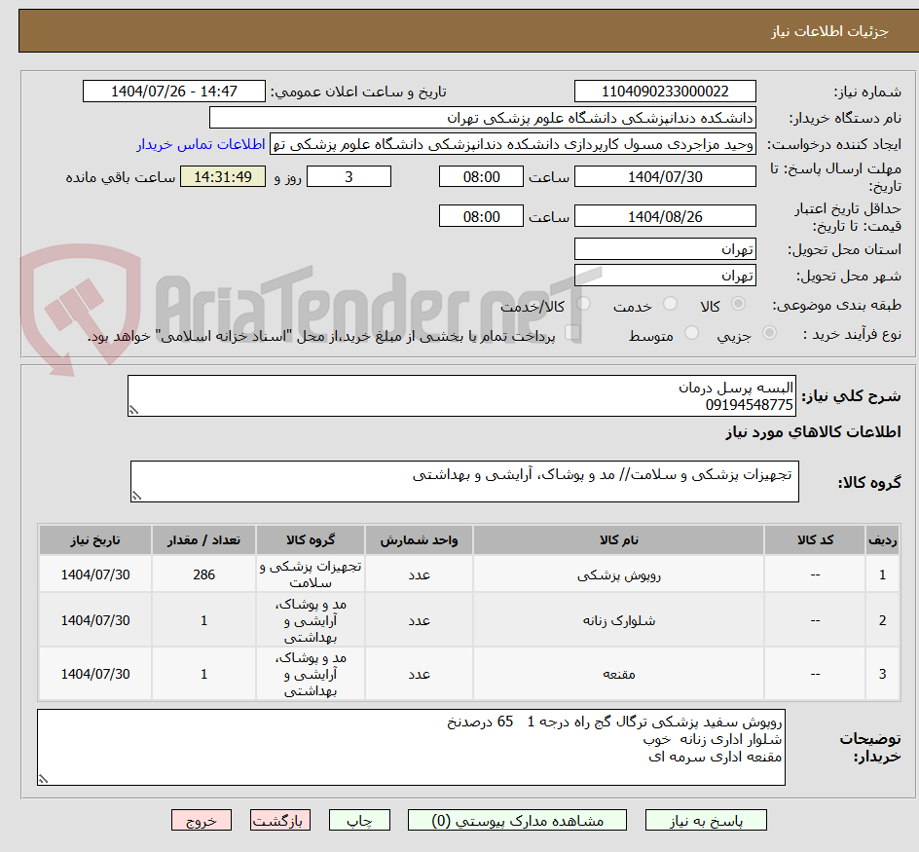Click the quantity cell 286
Image resolution: width=919 pixels, height=852 pixels.
point(203,574)
